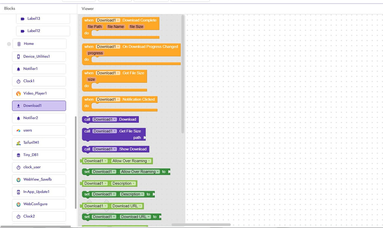Viewport: 383px width, 228px height.
Task: Pick the call Download1 Show Download block
Action: [x=116, y=149]
